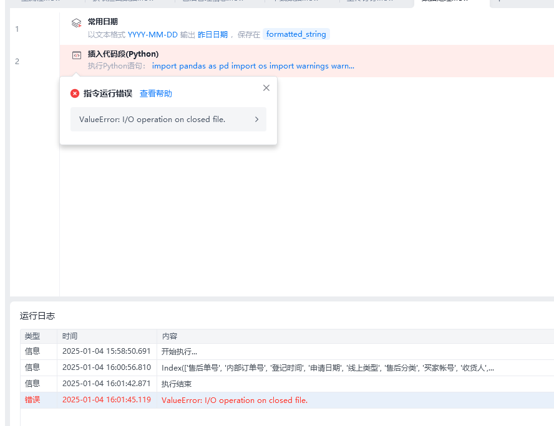This screenshot has height=426, width=554.
Task: Click the YYYY-MM-DD format value
Action: pyautogui.click(x=153, y=34)
